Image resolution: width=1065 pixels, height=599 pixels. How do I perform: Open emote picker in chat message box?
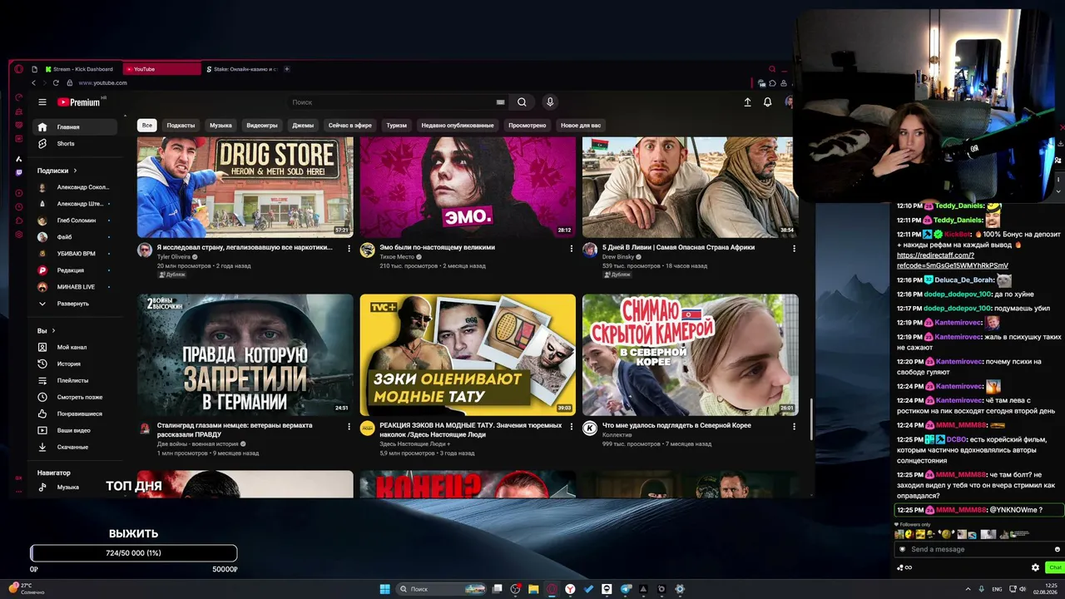point(1058,549)
